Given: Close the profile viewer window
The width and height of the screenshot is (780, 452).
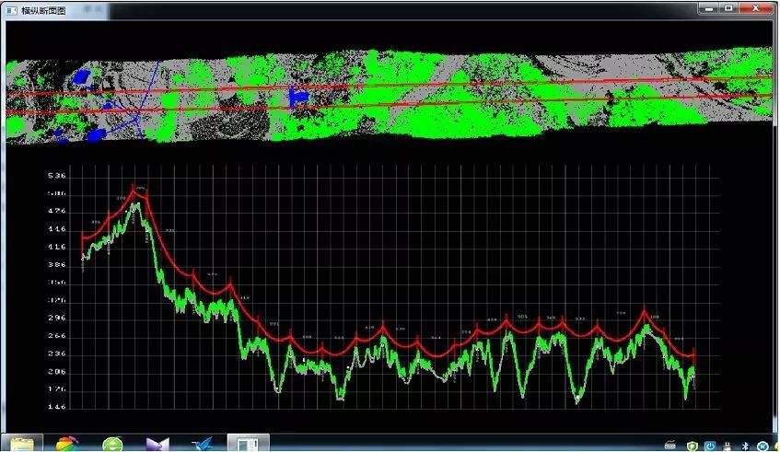Looking at the screenshot, I should click(756, 8).
